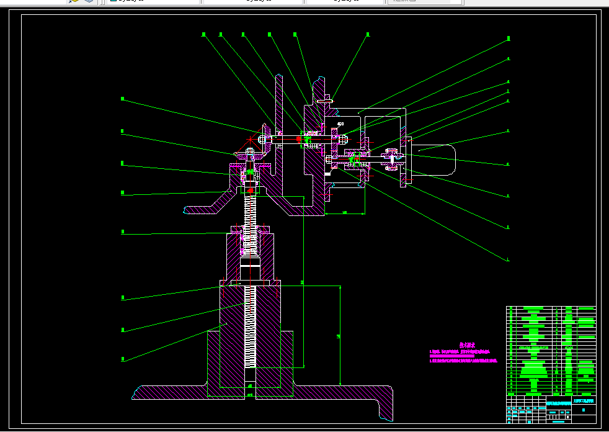Open the second ByLayer linetype dropdown
This screenshot has height=432, width=609.
253,1
